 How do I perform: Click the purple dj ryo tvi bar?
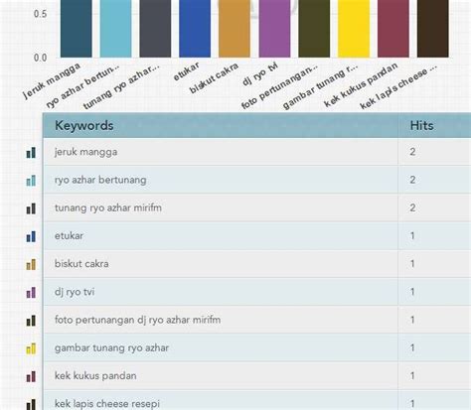[274, 29]
